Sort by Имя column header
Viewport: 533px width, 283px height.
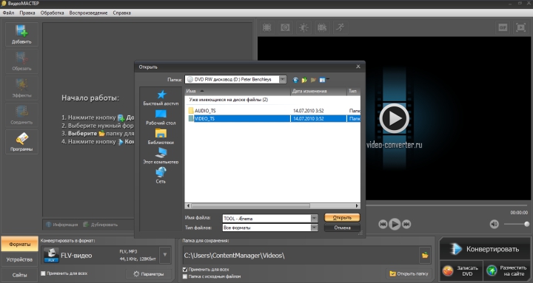point(238,91)
